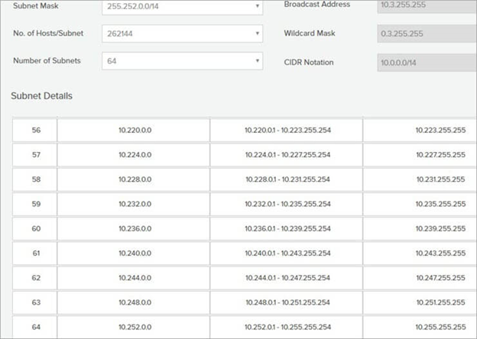This screenshot has width=477, height=339.
Task: Click host range 10.240.0.1 - 10.243.255.254
Action: [287, 253]
